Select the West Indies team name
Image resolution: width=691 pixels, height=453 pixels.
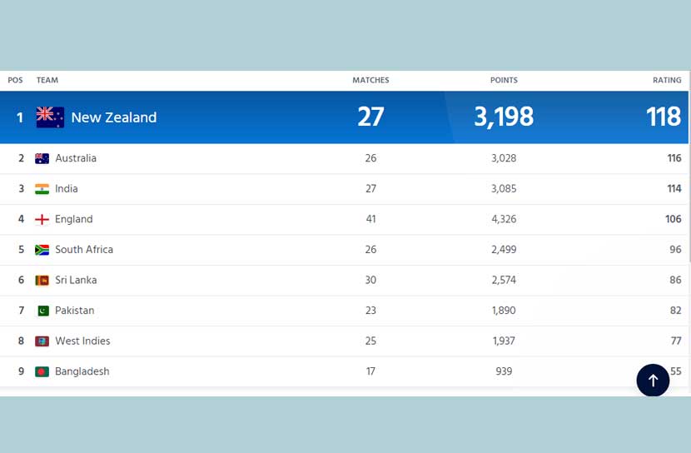(82, 341)
